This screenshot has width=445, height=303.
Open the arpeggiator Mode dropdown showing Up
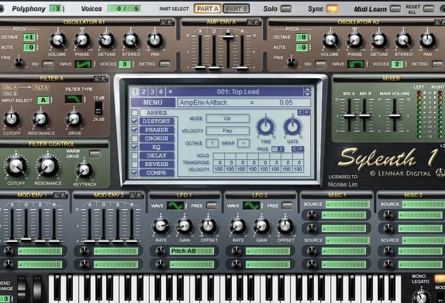pyautogui.click(x=227, y=118)
